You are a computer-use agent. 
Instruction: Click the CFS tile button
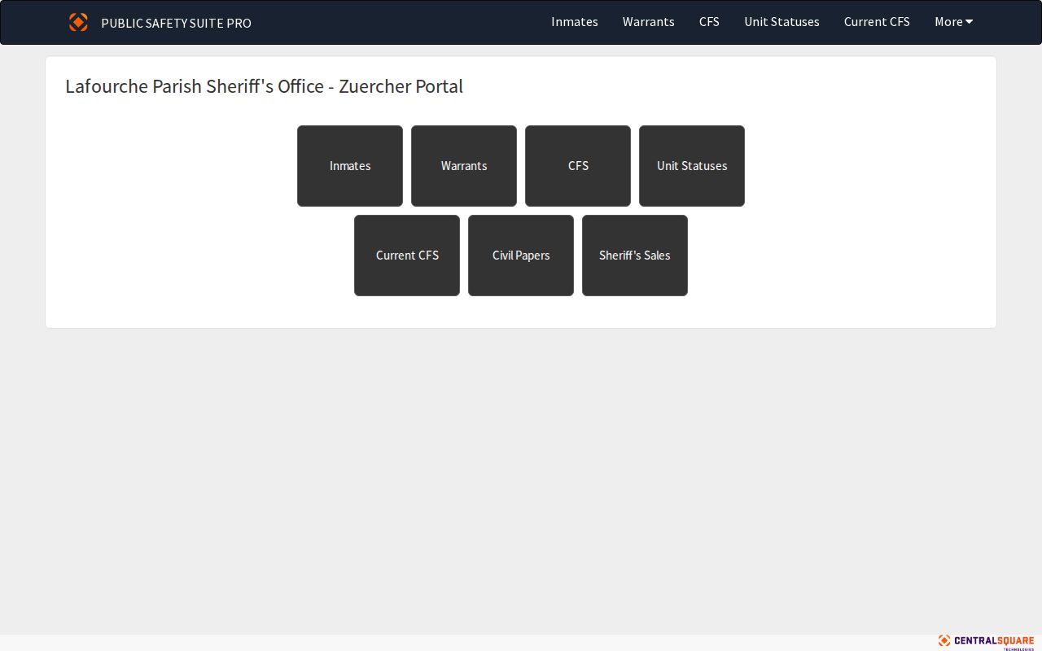578,166
